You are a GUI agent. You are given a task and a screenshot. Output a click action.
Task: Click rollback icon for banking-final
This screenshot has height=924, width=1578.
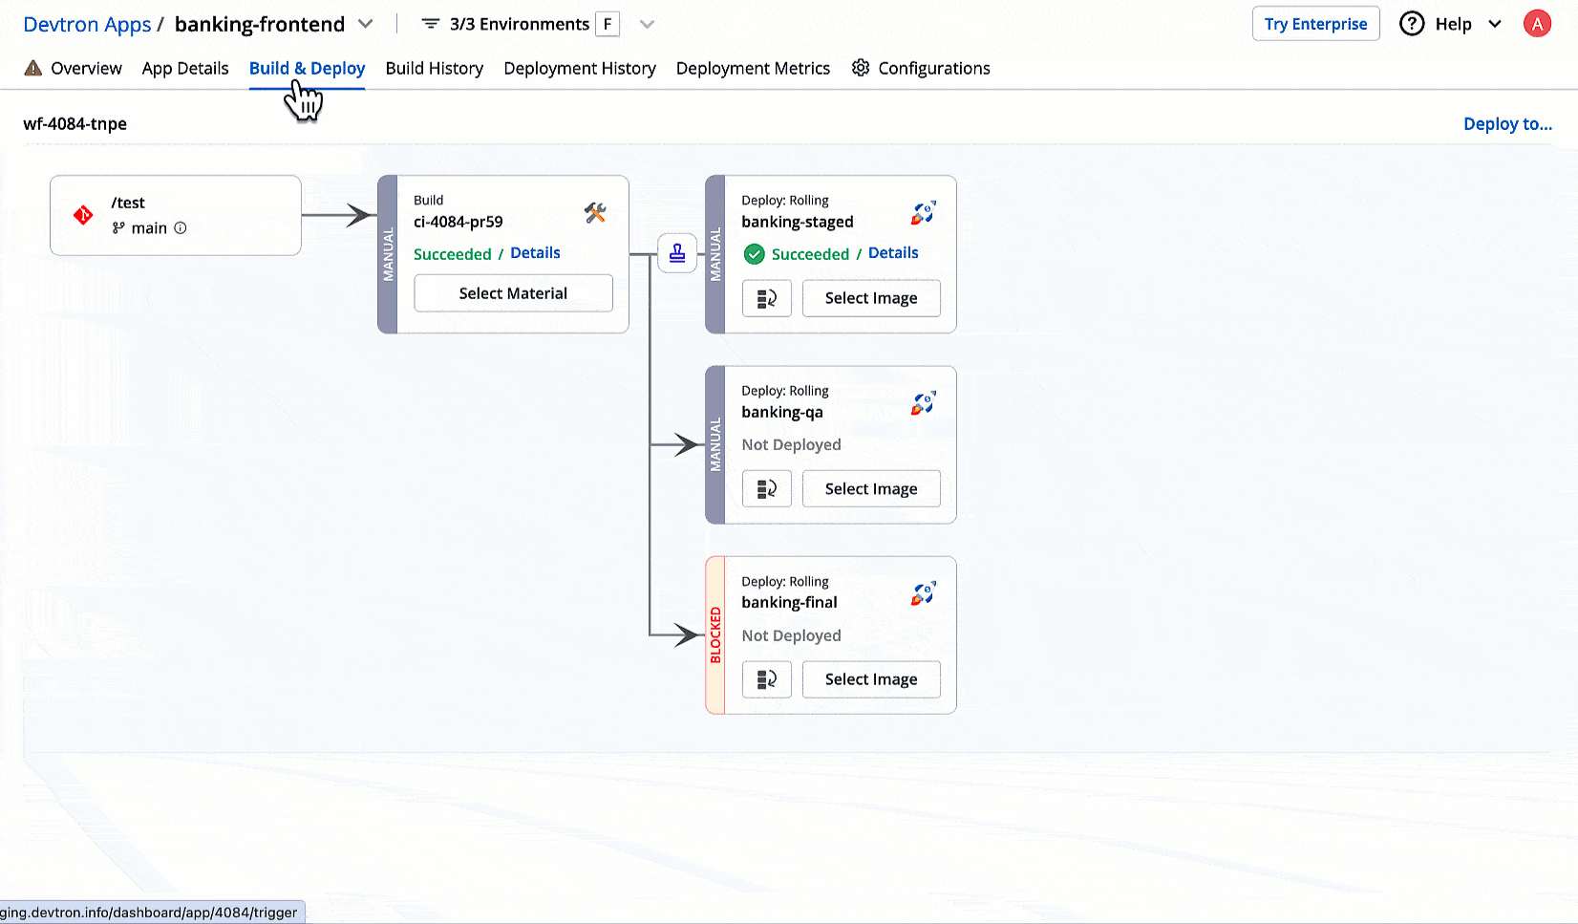pyautogui.click(x=766, y=679)
